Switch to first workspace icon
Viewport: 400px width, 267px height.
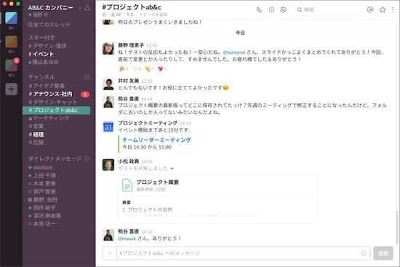(12, 18)
